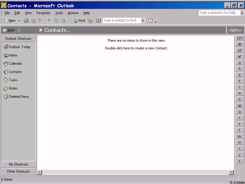Click the Address bar toggle

pos(235,30)
